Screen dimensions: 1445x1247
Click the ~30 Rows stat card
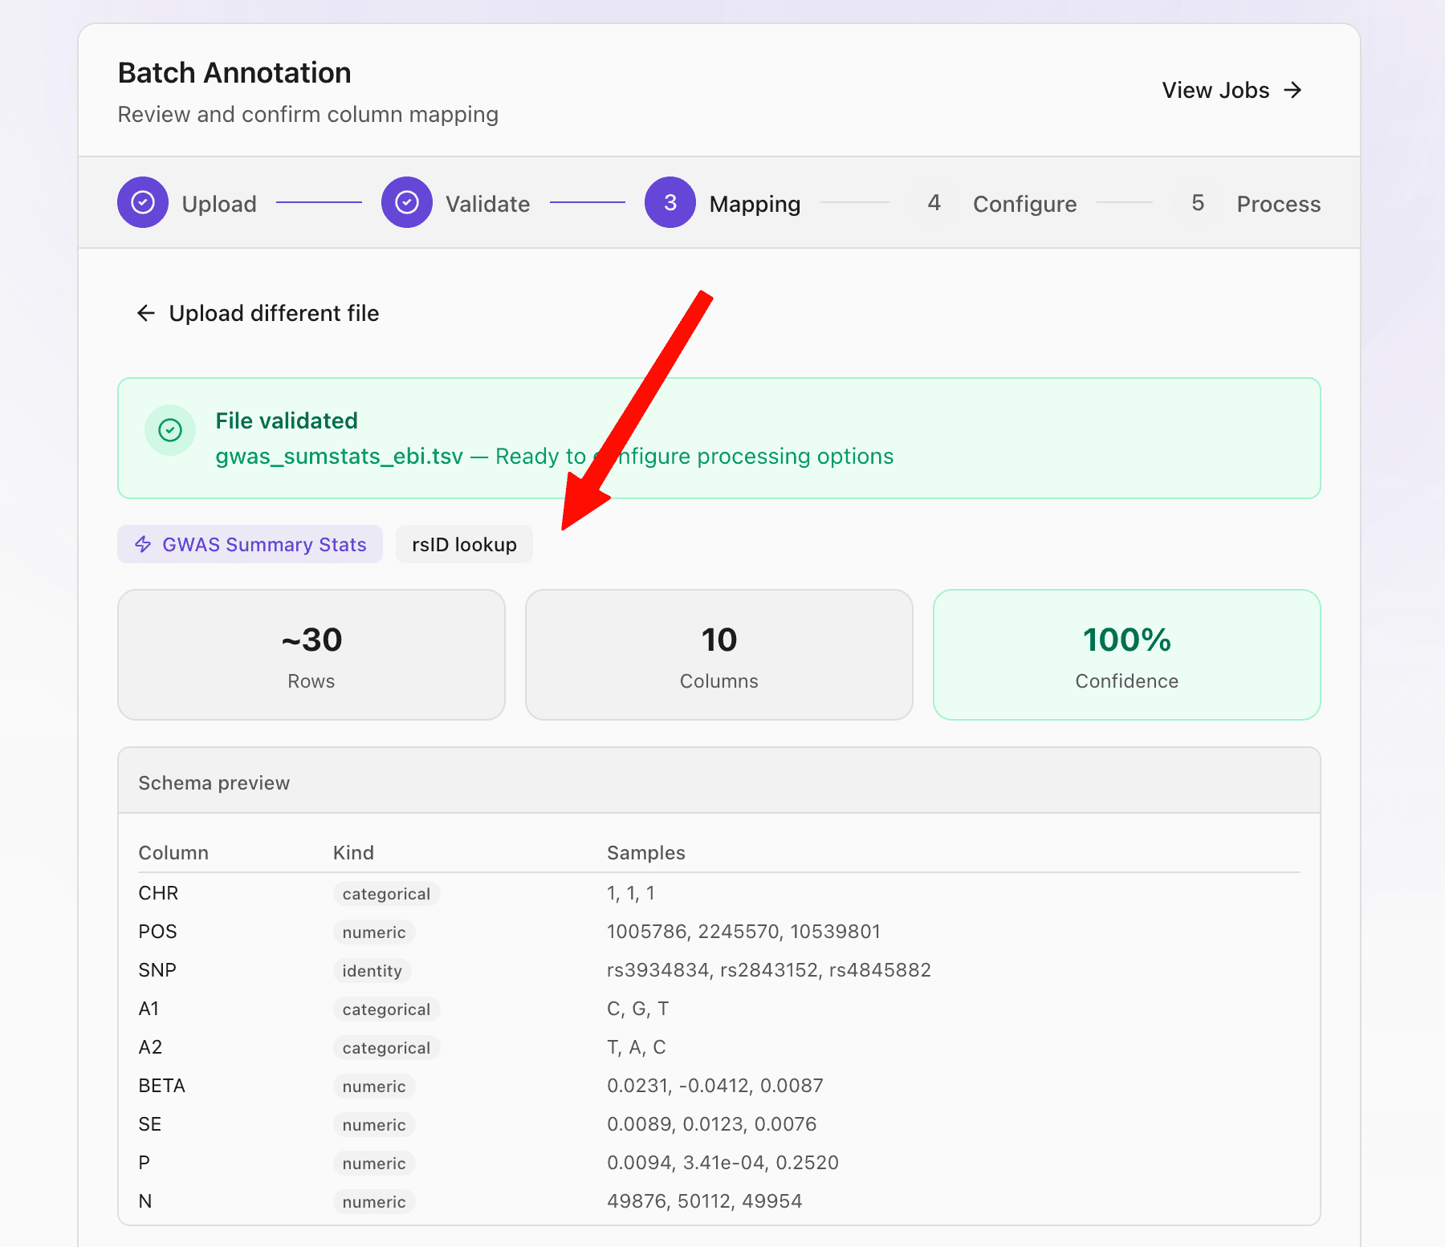[x=311, y=655]
